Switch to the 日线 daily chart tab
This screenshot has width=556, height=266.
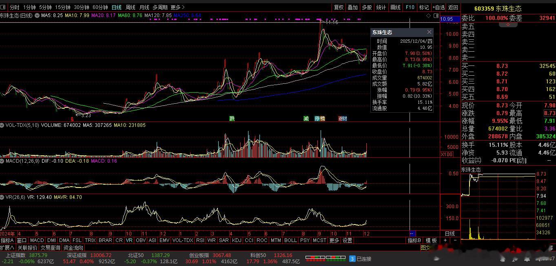117,7
